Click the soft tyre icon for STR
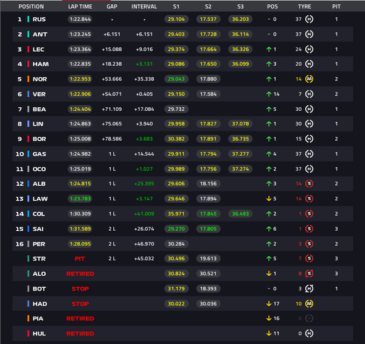 point(309,259)
